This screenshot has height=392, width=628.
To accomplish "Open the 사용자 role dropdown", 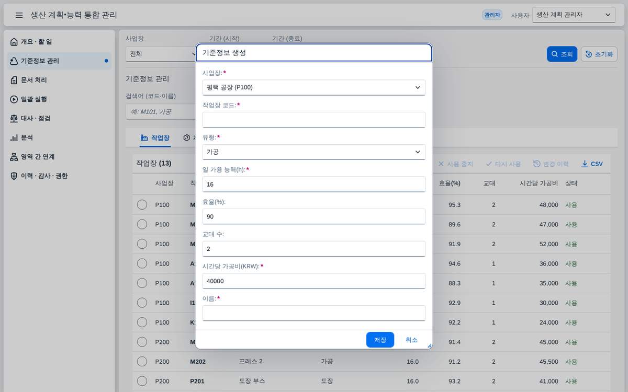I will [574, 15].
